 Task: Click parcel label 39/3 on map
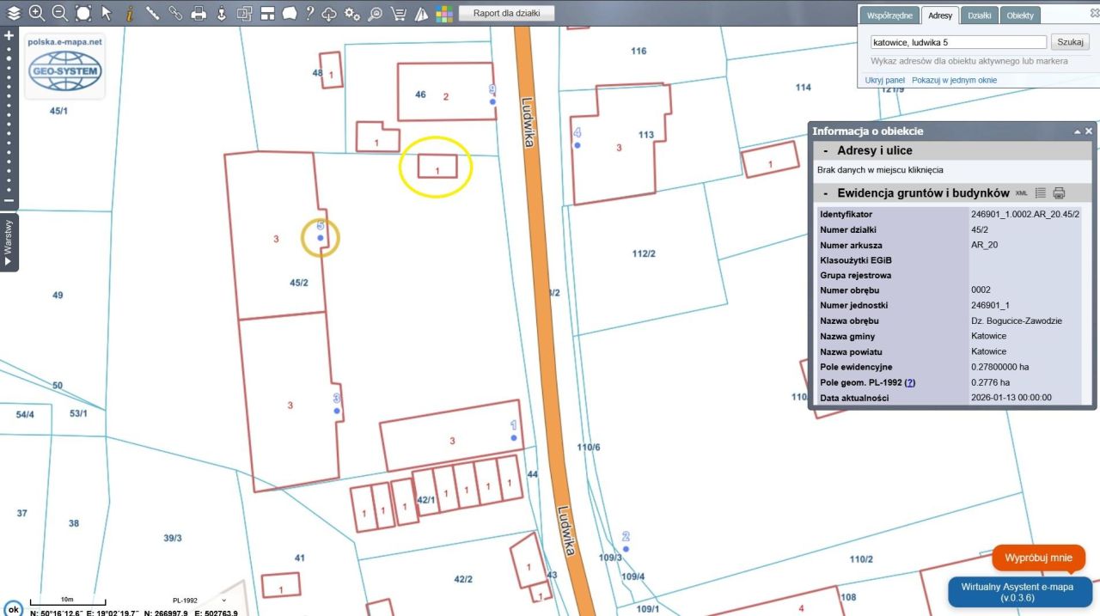(173, 538)
